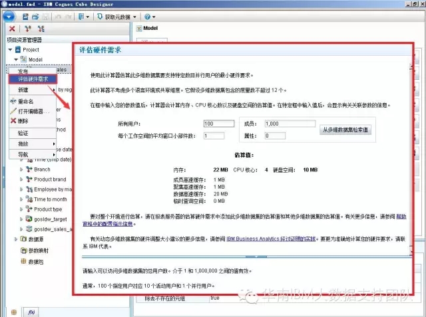This screenshot has height=317, width=426.
Task: Open dropdown arrow next to 获取元数据
Action: pyautogui.click(x=134, y=17)
